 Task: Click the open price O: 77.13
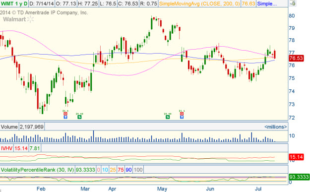point(65,3)
